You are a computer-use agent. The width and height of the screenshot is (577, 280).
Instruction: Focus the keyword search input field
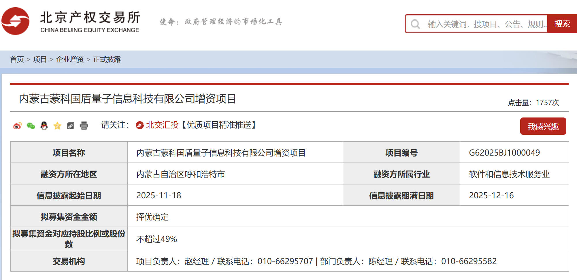tap(486, 24)
